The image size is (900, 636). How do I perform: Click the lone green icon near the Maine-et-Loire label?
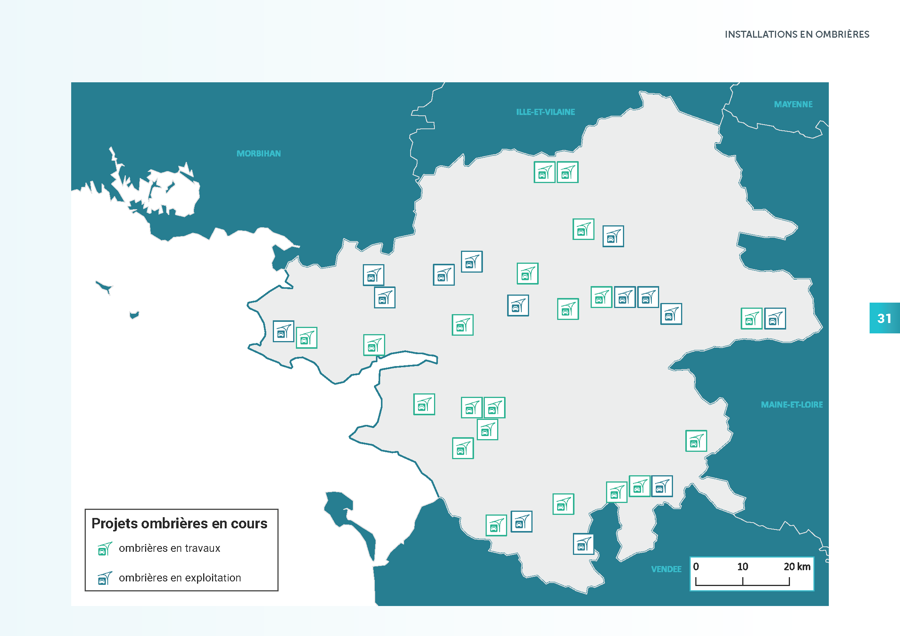(696, 441)
